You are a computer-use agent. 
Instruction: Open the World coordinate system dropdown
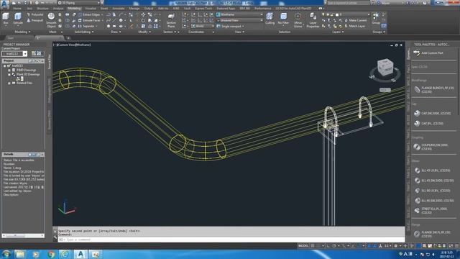coord(203,26)
